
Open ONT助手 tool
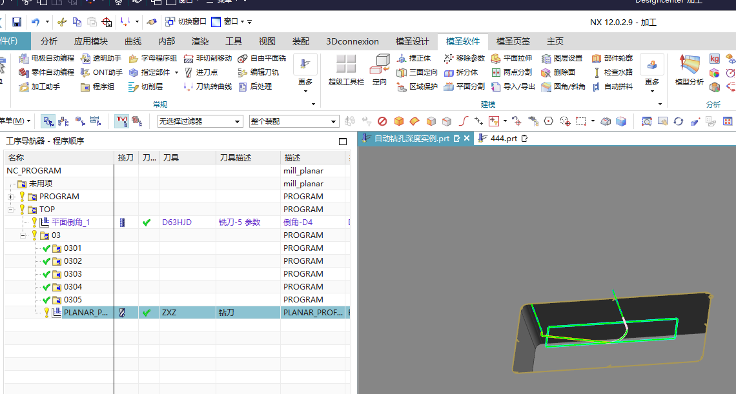coord(101,72)
